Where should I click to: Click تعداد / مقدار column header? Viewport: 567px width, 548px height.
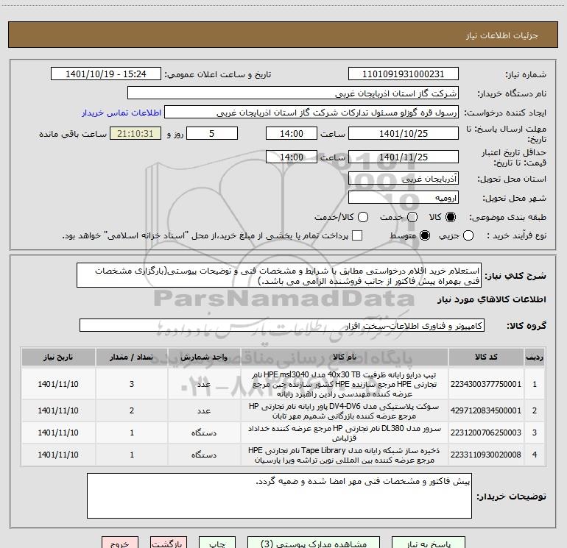[x=132, y=357]
